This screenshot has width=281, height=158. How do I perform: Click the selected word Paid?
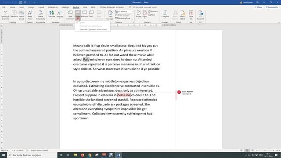[x=86, y=60]
